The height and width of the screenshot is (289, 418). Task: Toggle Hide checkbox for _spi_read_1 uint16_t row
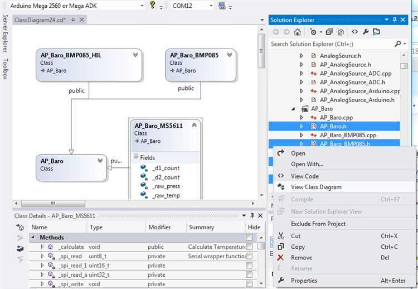(x=249, y=265)
